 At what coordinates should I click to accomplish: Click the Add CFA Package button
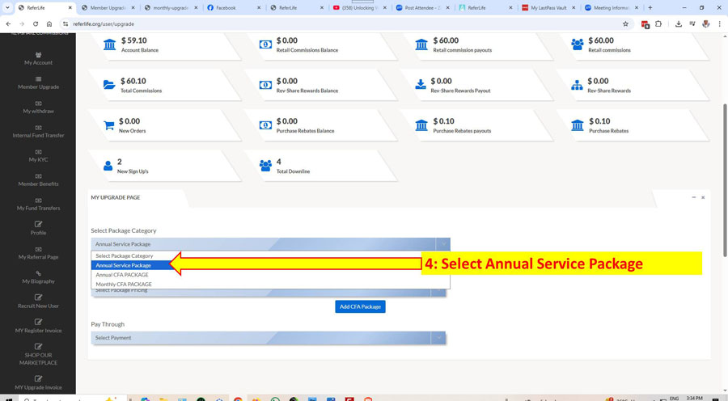point(360,306)
